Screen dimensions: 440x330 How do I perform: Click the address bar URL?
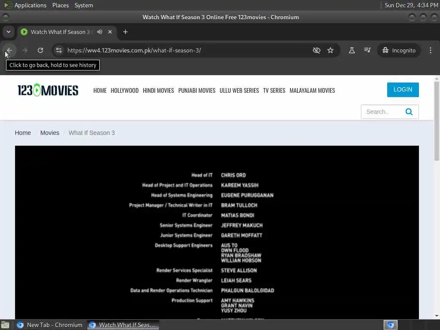tap(134, 51)
